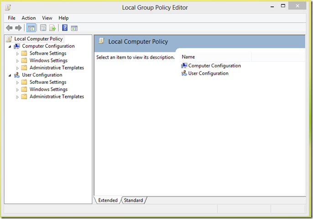Screen dimensions: 313x219
Task: Collapse the Computer Configuration tree node
Action: [x=10, y=46]
